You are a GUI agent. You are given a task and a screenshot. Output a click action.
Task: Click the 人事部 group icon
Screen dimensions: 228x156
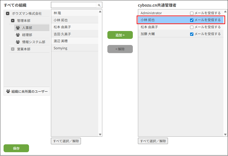pos(18,28)
